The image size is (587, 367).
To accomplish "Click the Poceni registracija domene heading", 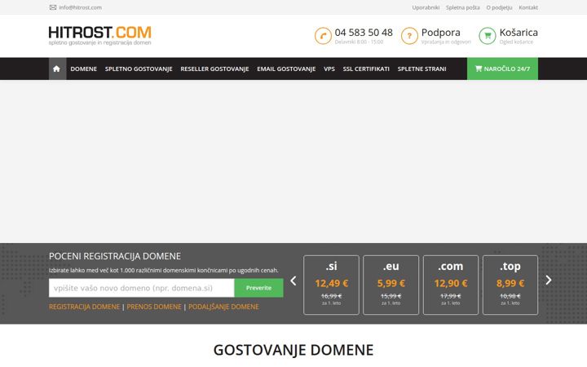I will click(x=115, y=256).
